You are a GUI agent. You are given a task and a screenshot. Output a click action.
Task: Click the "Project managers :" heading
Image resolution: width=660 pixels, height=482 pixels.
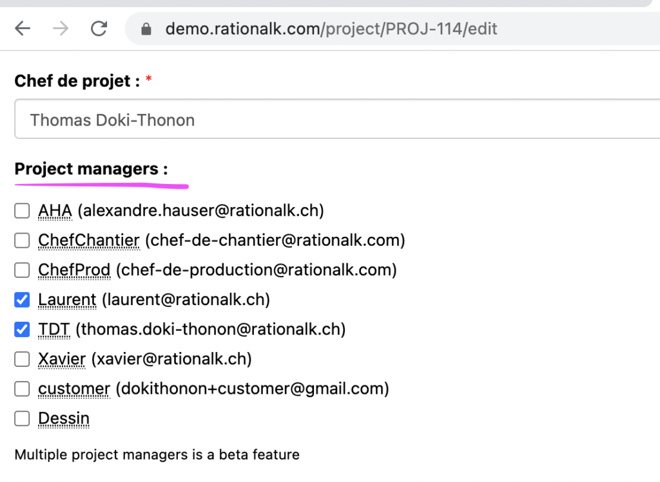[91, 169]
